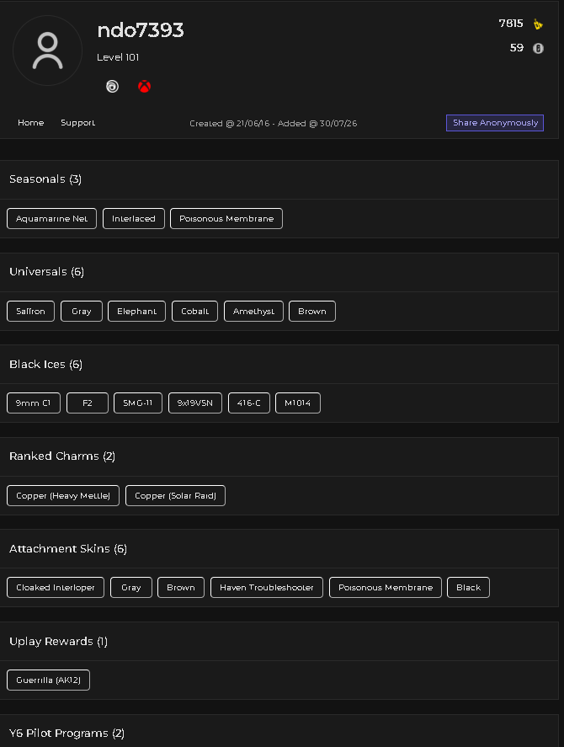Click the Black Ices section header
The width and height of the screenshot is (564, 747).
pyautogui.click(x=45, y=365)
